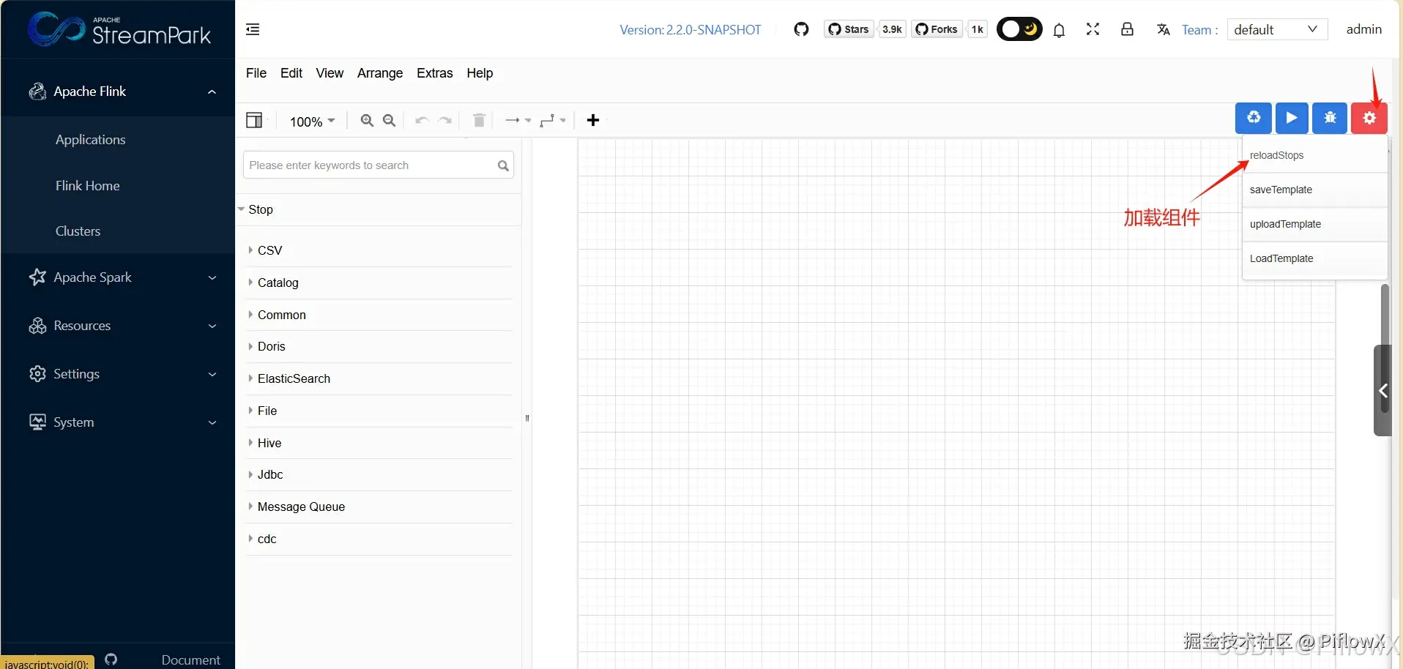Delete the selected element with trash icon
The height and width of the screenshot is (669, 1403).
click(x=479, y=120)
